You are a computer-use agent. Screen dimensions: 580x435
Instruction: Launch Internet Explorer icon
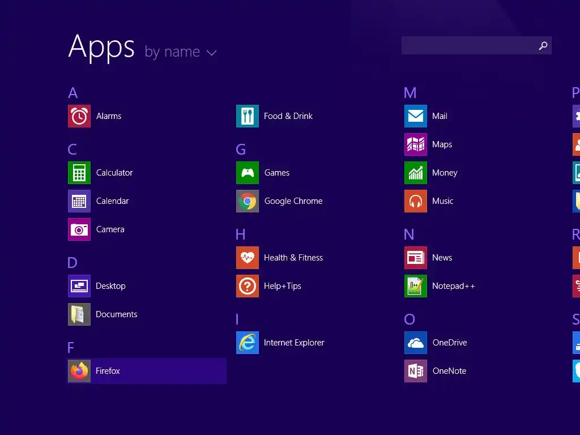coord(248,343)
